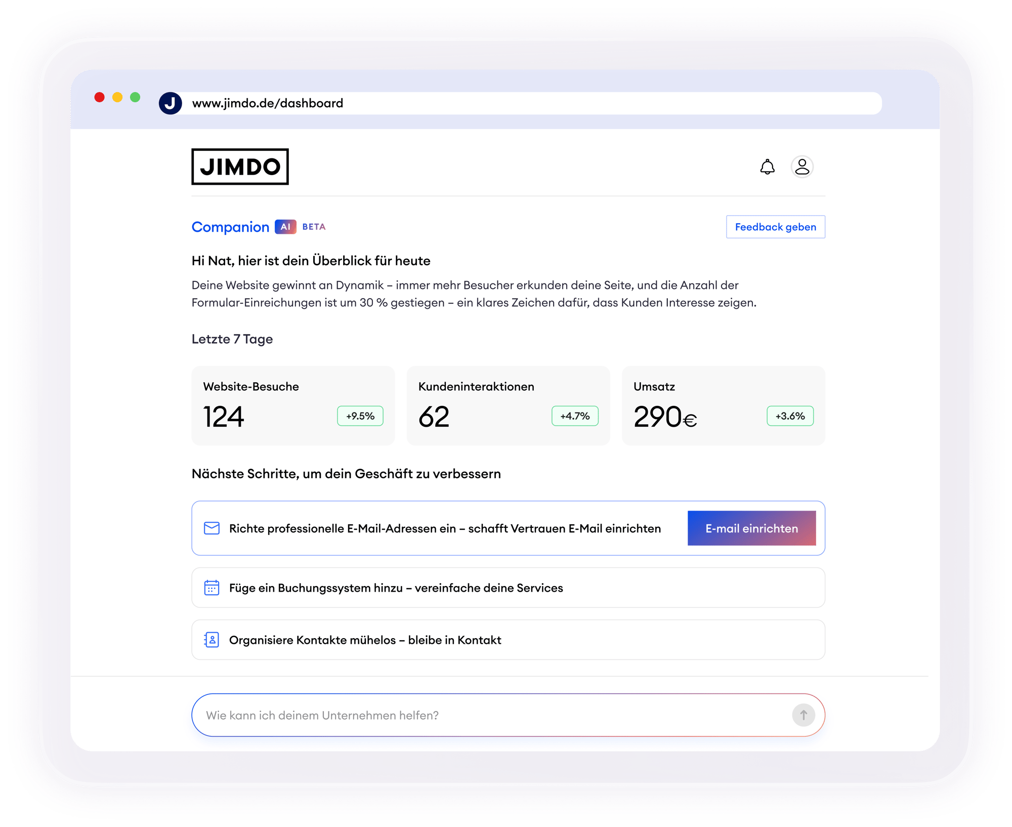Image resolution: width=1012 pixels, height=827 pixels.
Task: Open the Kundeninteraktionen stats card
Action: click(x=508, y=405)
